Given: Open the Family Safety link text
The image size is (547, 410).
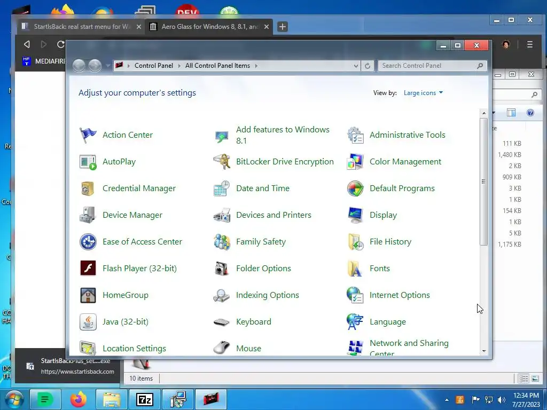Looking at the screenshot, I should click(x=261, y=242).
